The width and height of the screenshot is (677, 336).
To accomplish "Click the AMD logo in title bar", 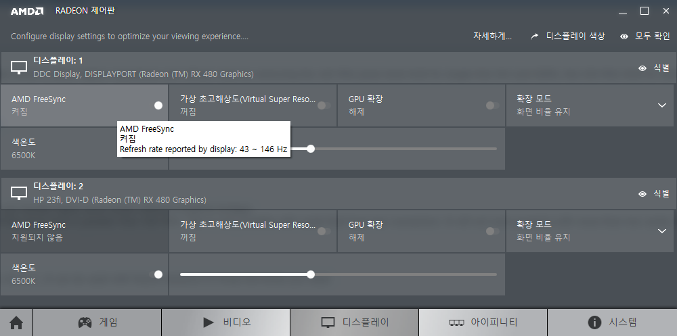I will pyautogui.click(x=27, y=11).
